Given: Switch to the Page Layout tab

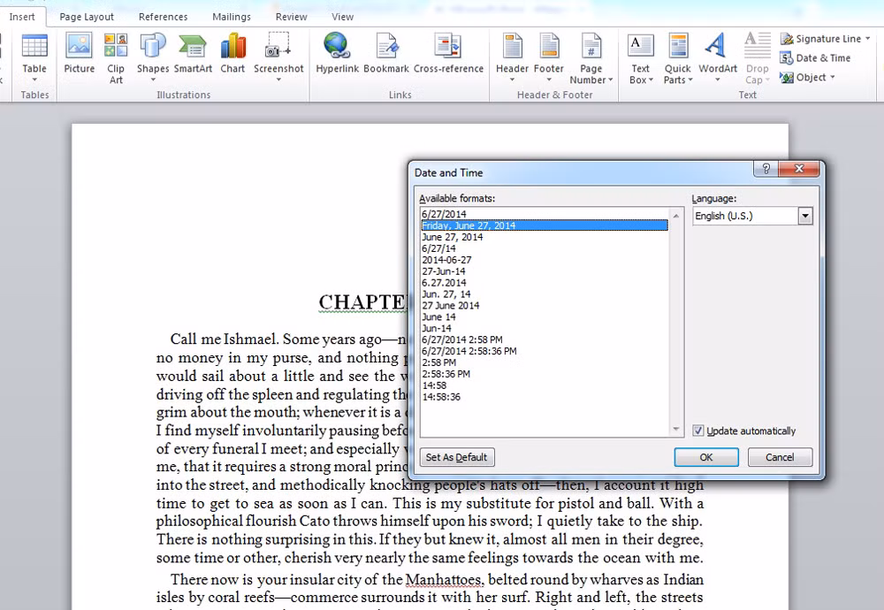Looking at the screenshot, I should (87, 17).
